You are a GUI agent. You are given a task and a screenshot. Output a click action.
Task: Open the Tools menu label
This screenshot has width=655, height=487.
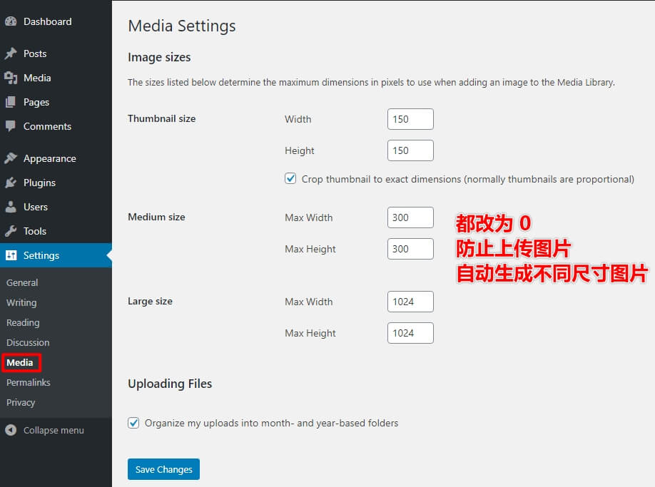click(x=35, y=231)
